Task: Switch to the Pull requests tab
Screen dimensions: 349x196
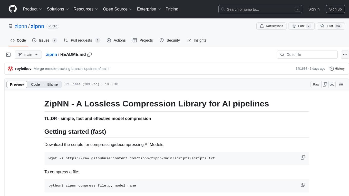Action: (x=82, y=40)
